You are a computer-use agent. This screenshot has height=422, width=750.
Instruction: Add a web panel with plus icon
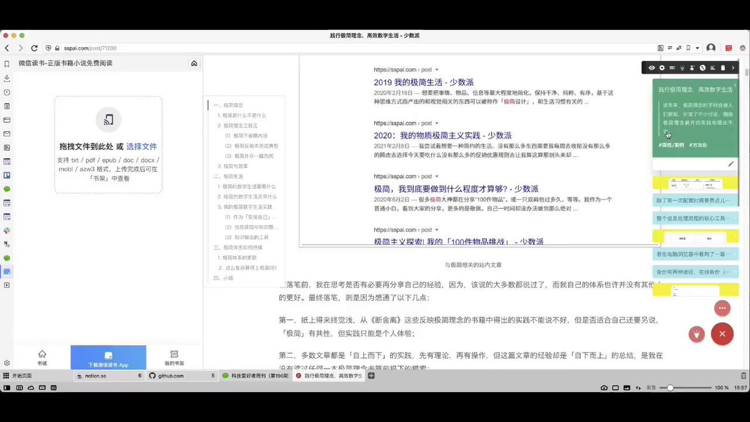coord(7,285)
